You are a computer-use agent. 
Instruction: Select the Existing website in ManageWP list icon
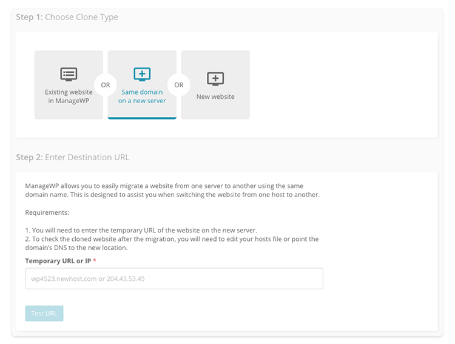(69, 74)
